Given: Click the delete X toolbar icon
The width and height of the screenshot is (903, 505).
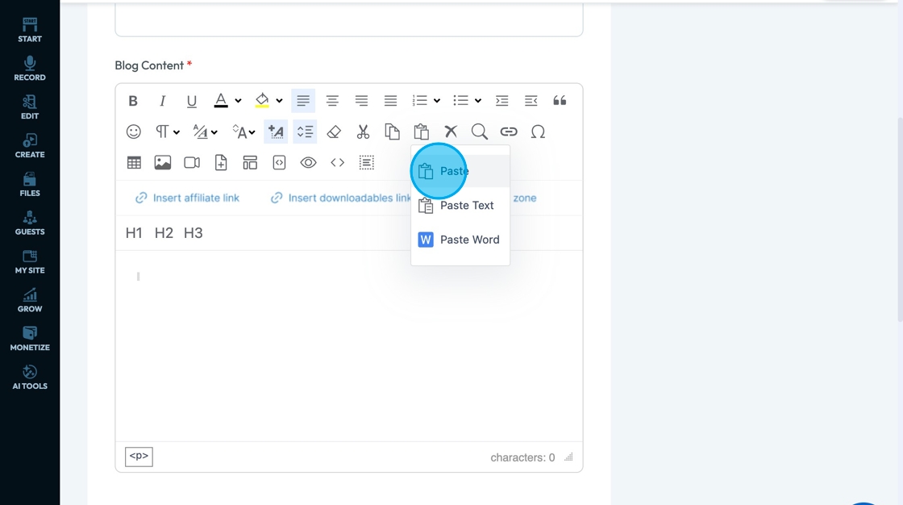Looking at the screenshot, I should tap(451, 132).
